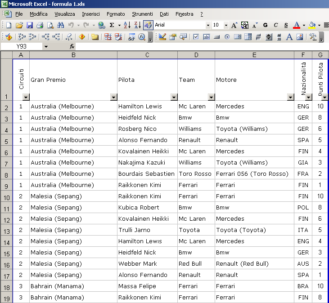Open the Inserisci menu
This screenshot has width=329, height=303.
click(91, 14)
